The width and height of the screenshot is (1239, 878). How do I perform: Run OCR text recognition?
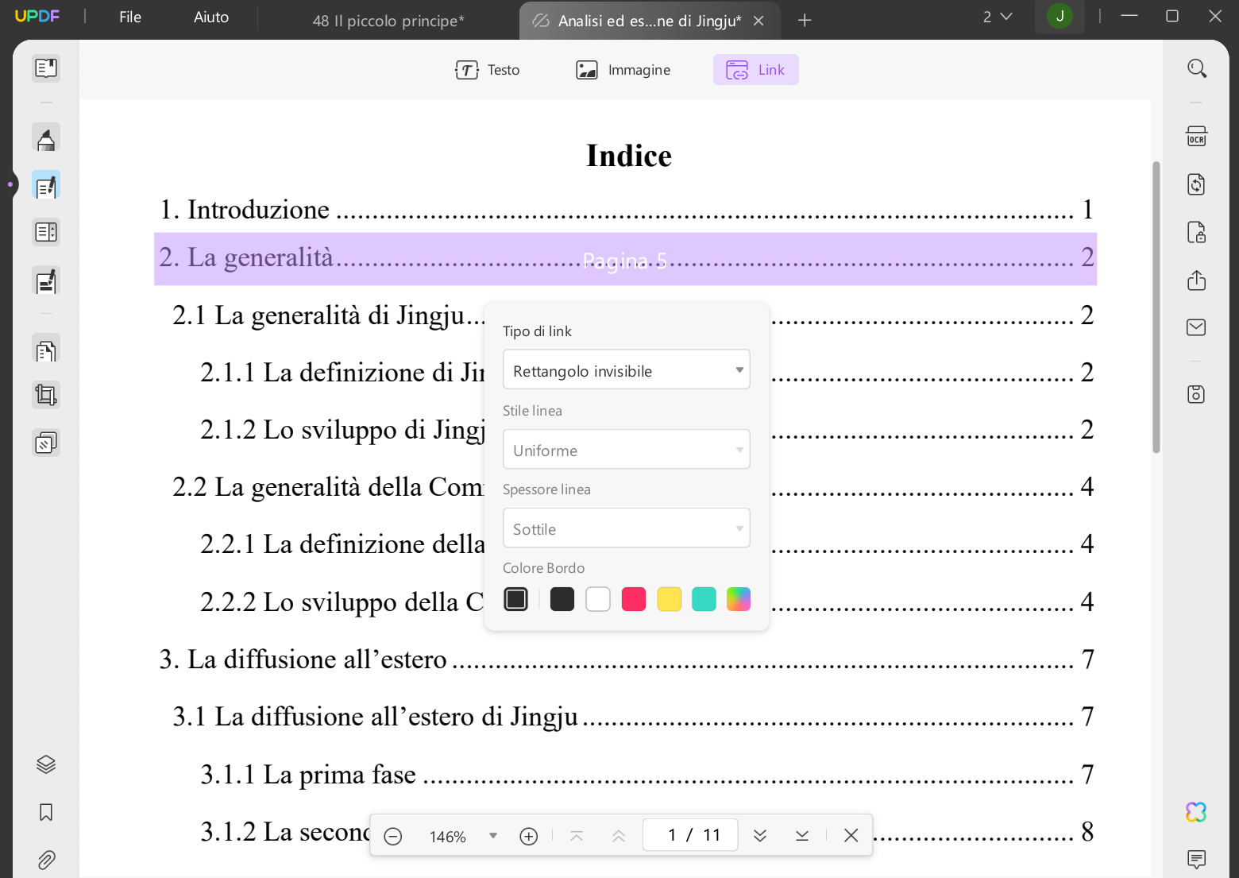coord(1197,137)
